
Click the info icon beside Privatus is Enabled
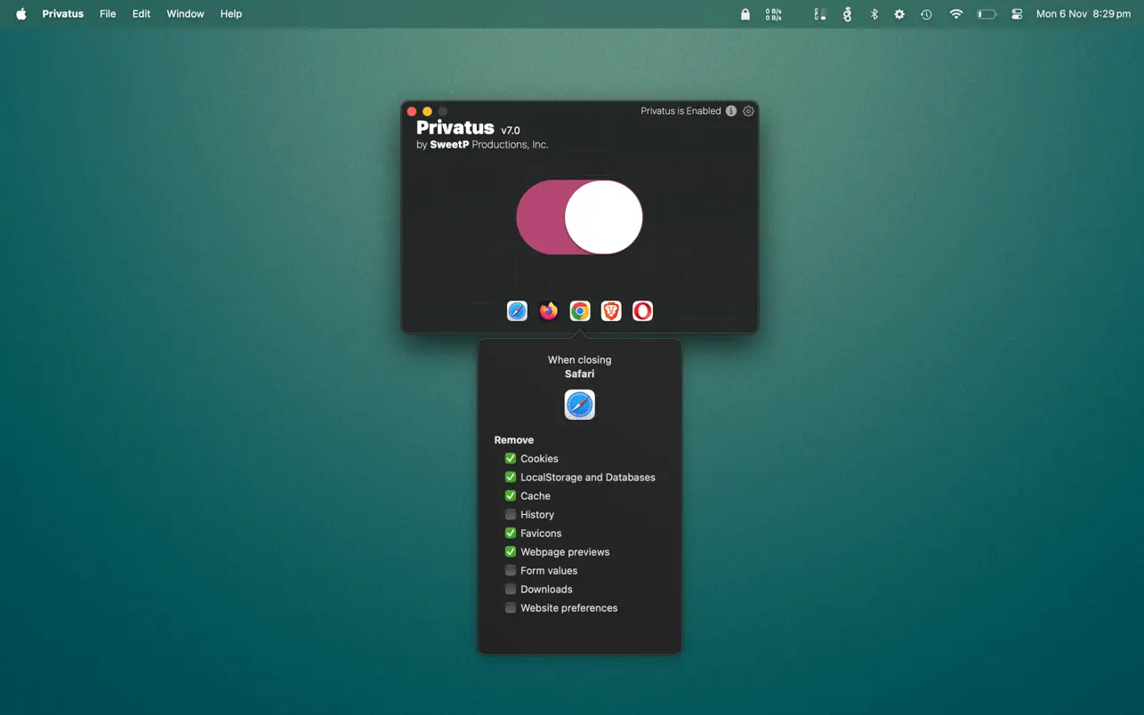click(731, 111)
